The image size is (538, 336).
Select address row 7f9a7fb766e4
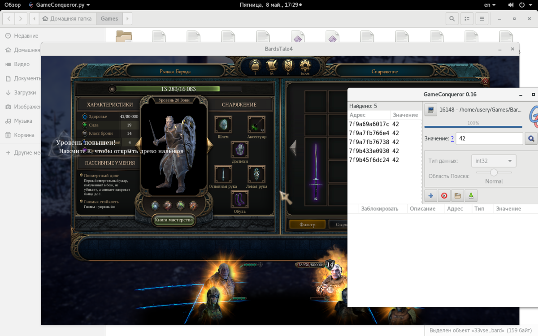pos(385,133)
